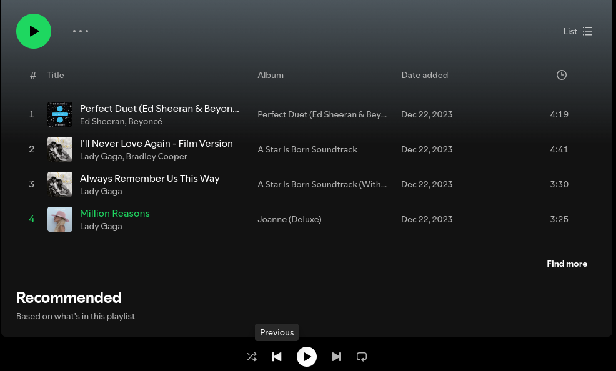
Task: Select the A Star Is Born Soundtrack album text
Action: 307,149
